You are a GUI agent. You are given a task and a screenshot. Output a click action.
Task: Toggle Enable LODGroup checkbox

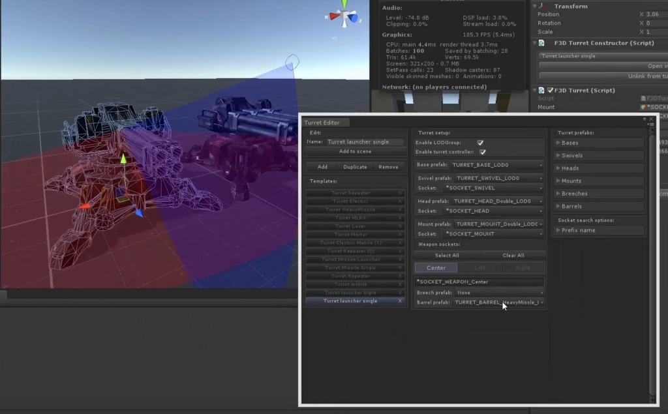[x=480, y=143]
